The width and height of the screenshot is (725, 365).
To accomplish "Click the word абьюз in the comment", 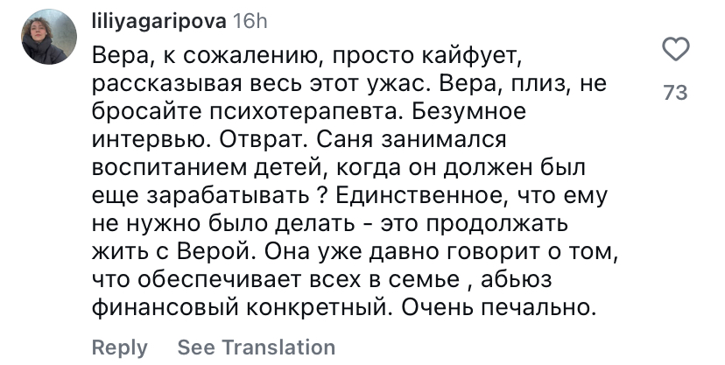I will point(516,280).
